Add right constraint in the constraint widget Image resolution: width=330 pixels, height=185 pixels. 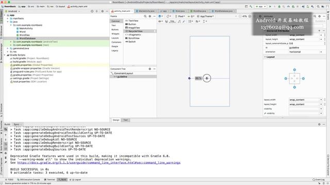point(303,79)
